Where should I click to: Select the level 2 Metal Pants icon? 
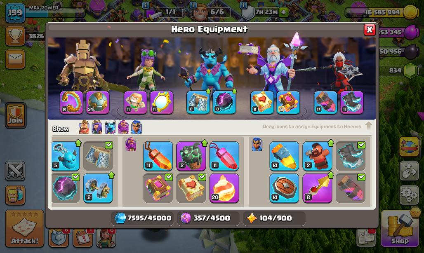(x=198, y=102)
